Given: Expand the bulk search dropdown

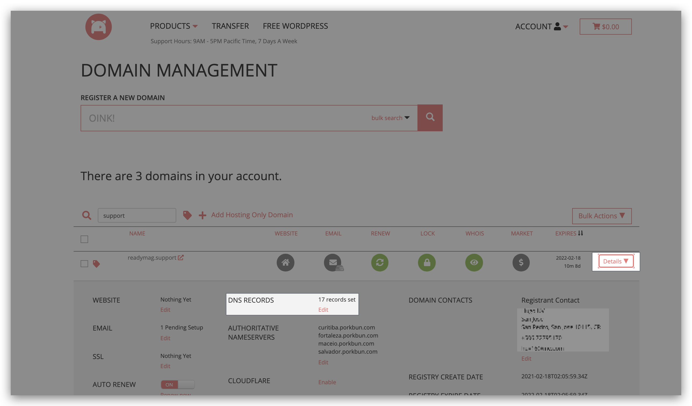Looking at the screenshot, I should [391, 118].
